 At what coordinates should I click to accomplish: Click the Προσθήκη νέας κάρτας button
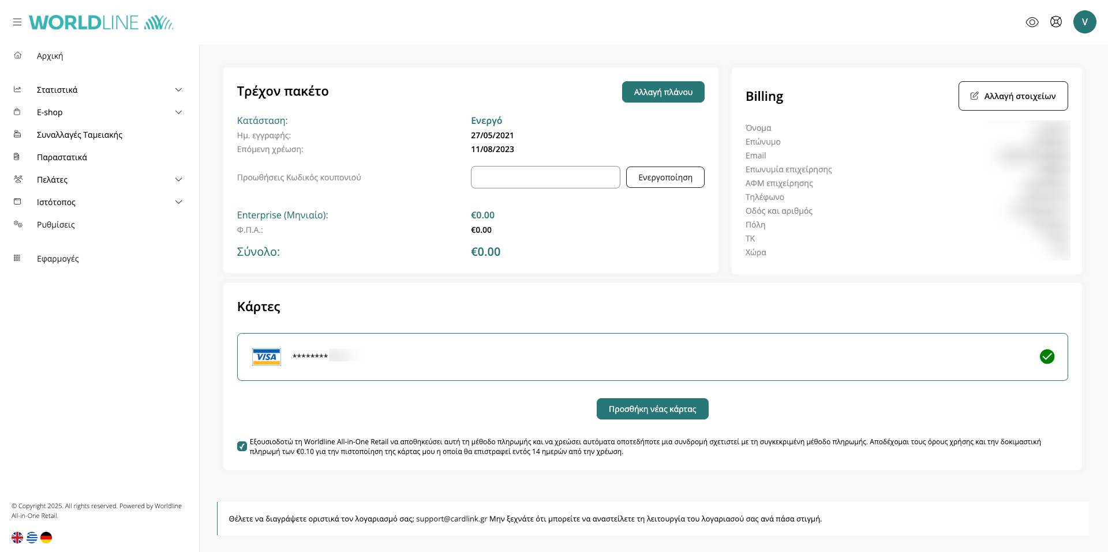coord(652,409)
